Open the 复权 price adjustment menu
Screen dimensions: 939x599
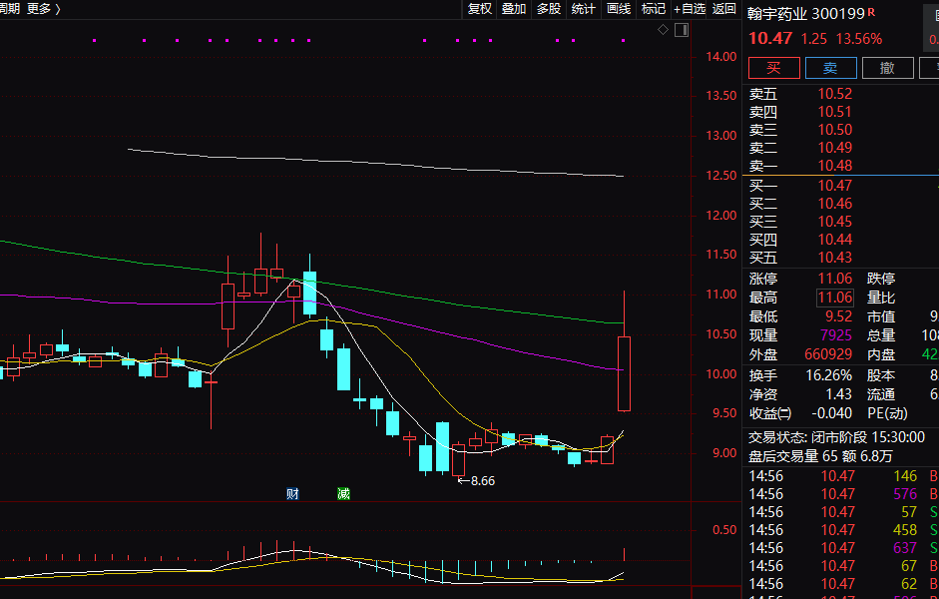(x=480, y=9)
